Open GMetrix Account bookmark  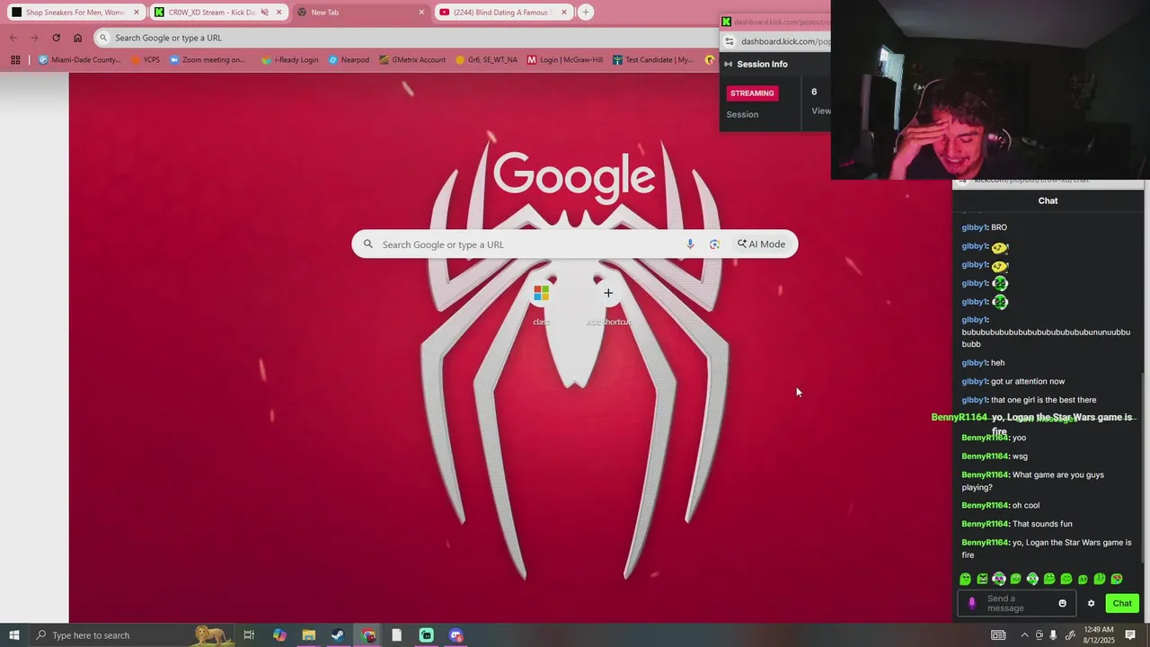(411, 60)
